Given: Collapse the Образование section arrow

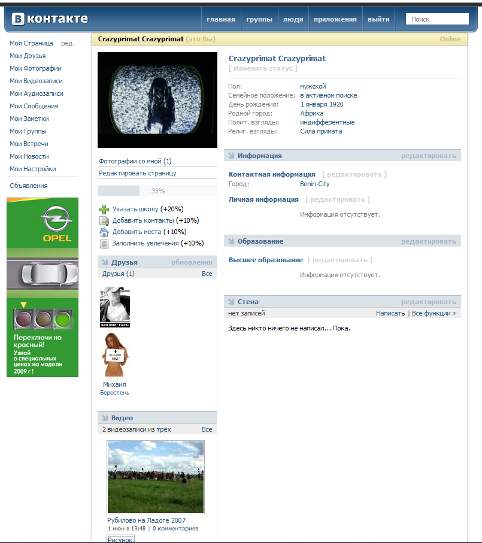Looking at the screenshot, I should 231,241.
